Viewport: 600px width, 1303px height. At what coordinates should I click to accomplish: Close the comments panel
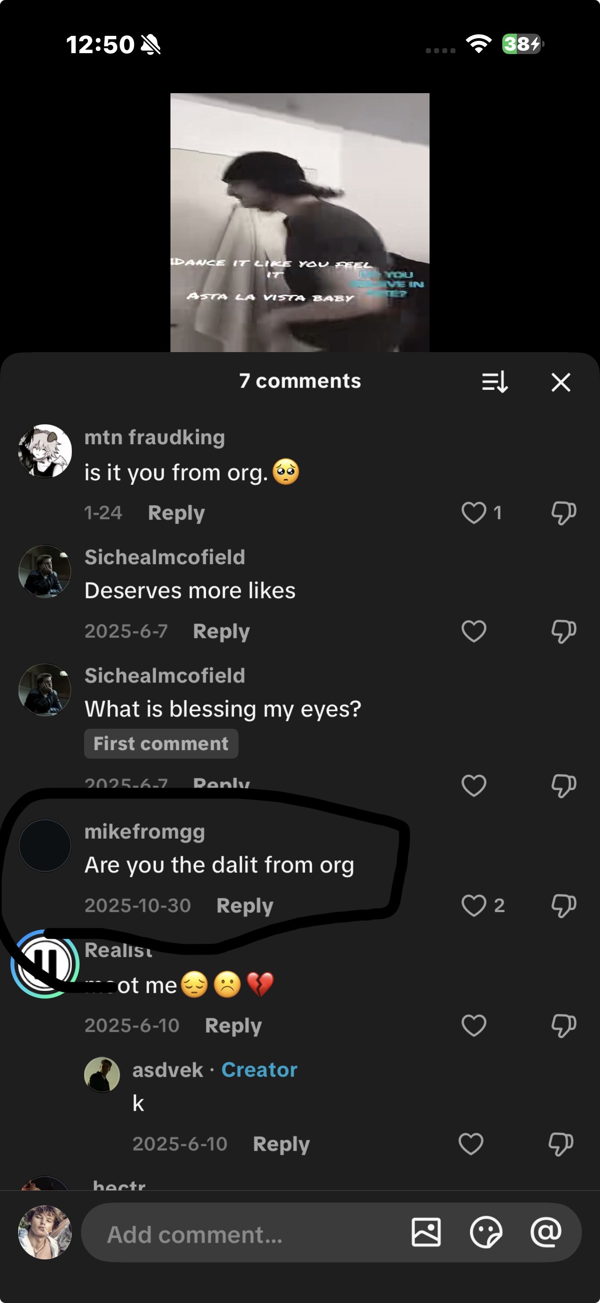tap(560, 383)
